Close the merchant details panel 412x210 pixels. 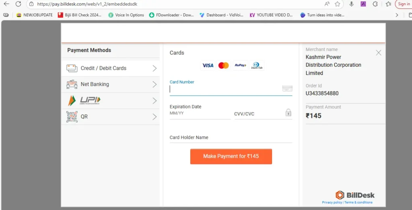(x=378, y=53)
